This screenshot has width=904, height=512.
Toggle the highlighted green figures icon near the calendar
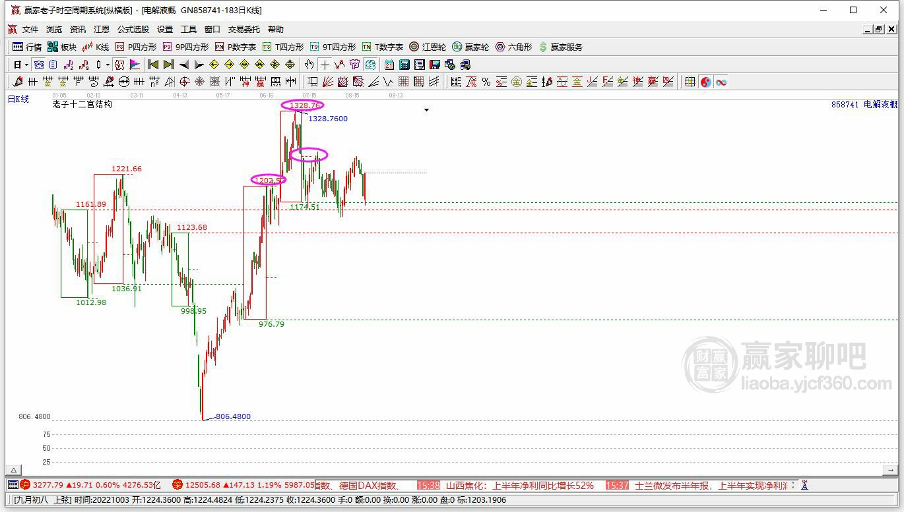click(370, 65)
